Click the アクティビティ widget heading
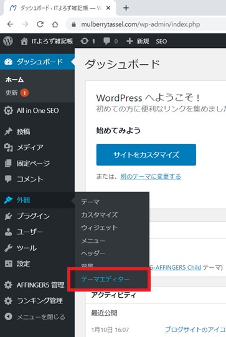 point(114,295)
